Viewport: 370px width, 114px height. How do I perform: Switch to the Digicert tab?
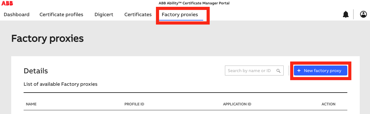104,15
